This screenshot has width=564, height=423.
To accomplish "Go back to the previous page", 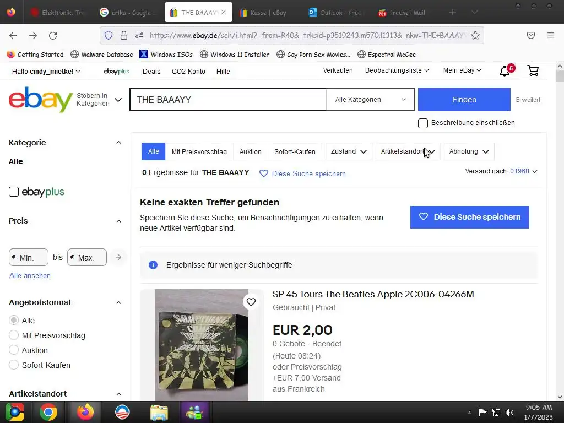I will pos(13,35).
